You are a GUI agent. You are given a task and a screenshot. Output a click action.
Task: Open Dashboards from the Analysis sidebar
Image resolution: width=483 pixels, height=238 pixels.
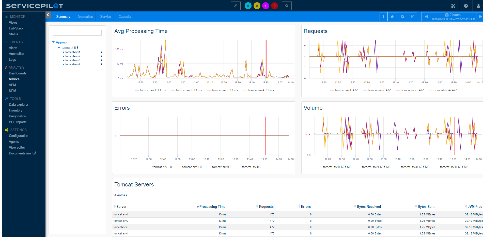point(18,73)
